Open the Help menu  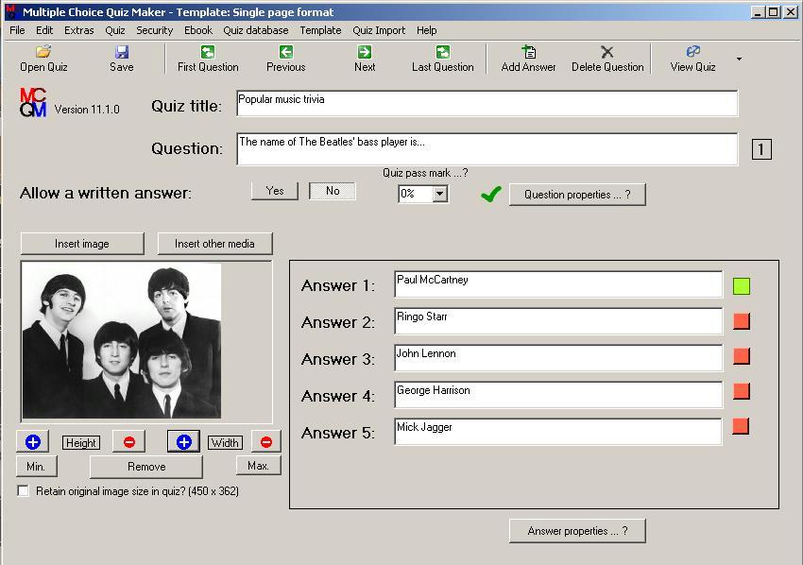(427, 30)
